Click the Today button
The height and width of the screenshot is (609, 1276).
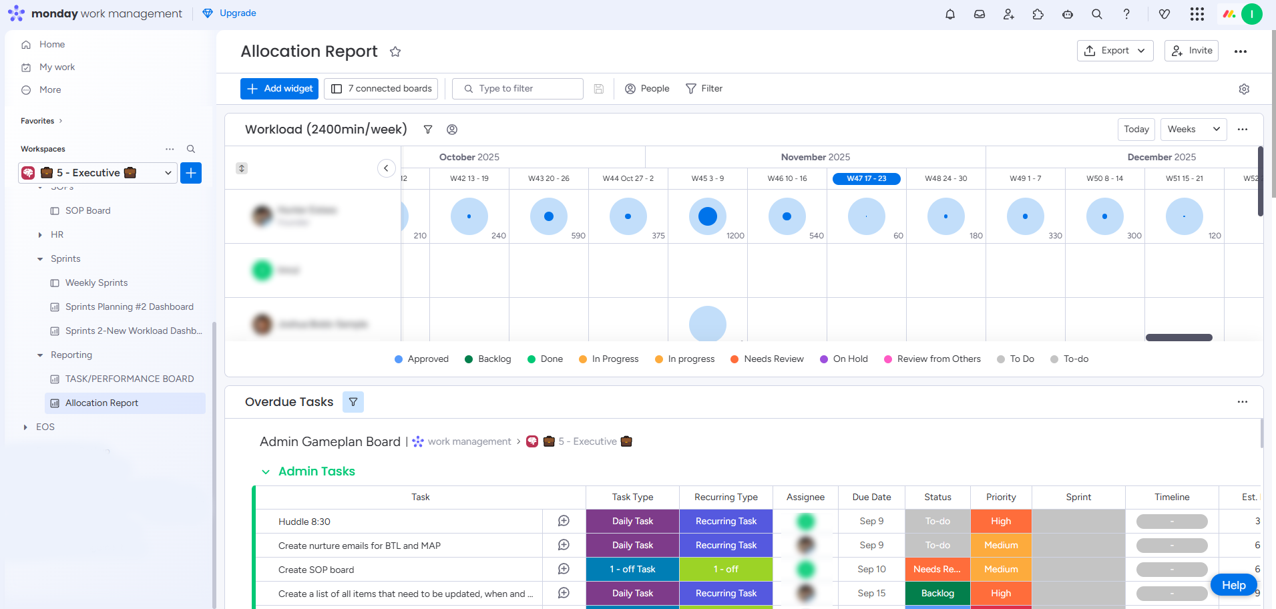click(x=1136, y=130)
